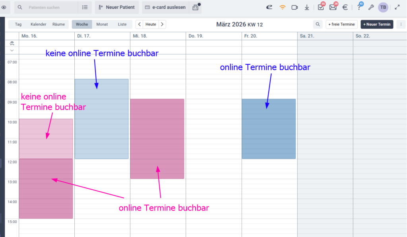Toggle the eye visibility icon
This screenshot has height=237, width=407.
(4, 7)
